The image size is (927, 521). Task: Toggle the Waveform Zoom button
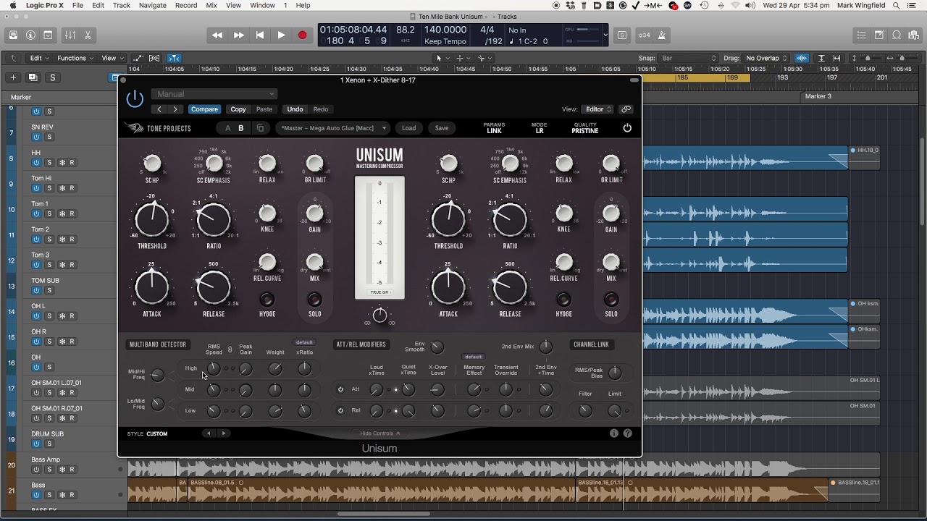coord(802,58)
